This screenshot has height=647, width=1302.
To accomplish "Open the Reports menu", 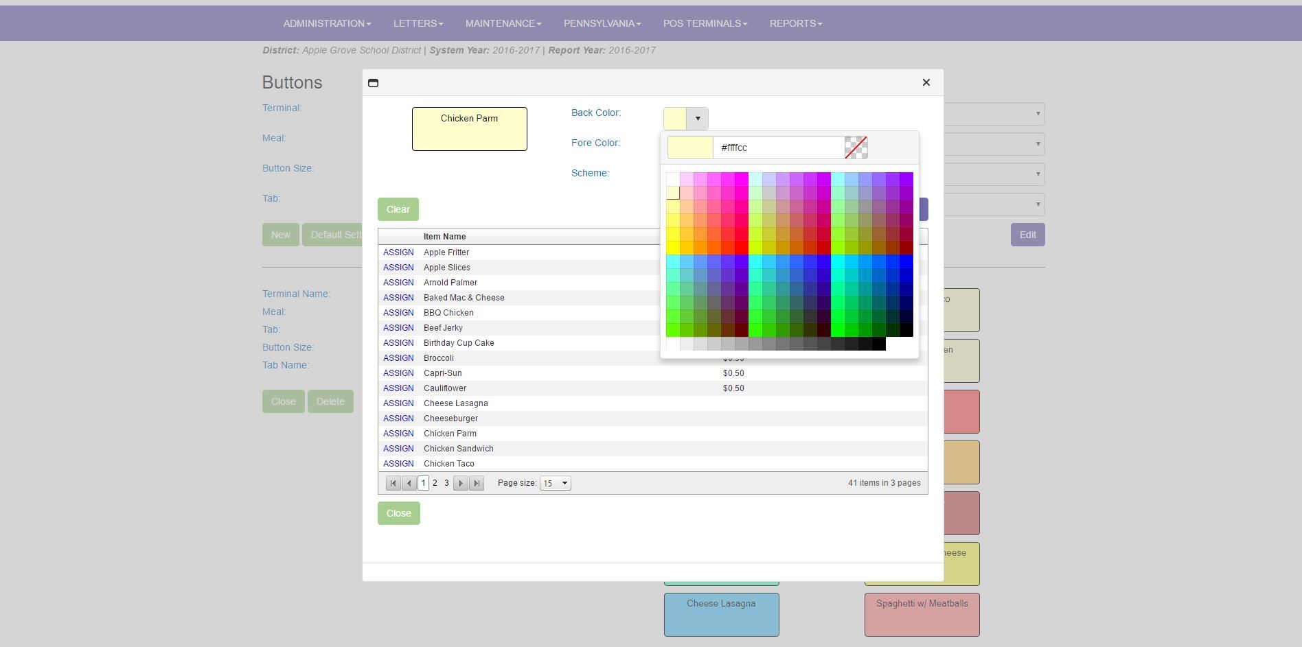I will 795,23.
